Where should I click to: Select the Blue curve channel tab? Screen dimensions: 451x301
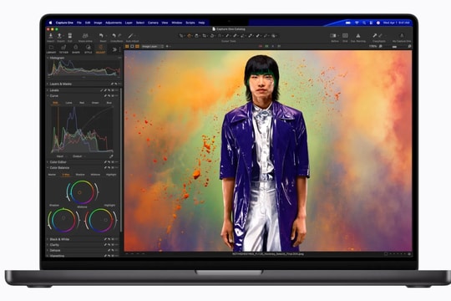click(x=109, y=103)
